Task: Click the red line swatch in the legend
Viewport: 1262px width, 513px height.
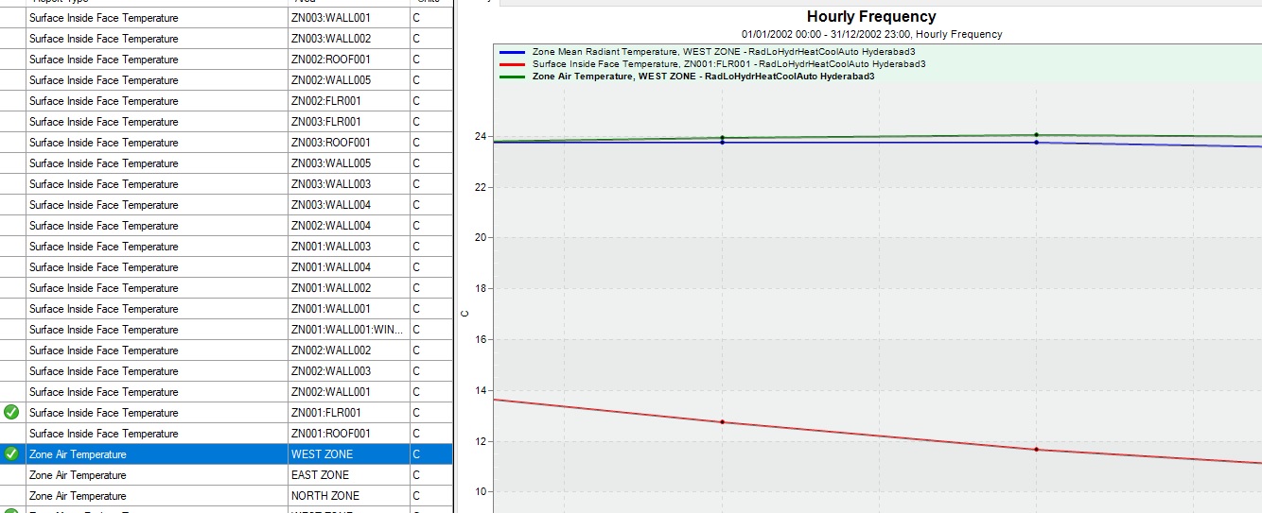Action: pos(513,64)
